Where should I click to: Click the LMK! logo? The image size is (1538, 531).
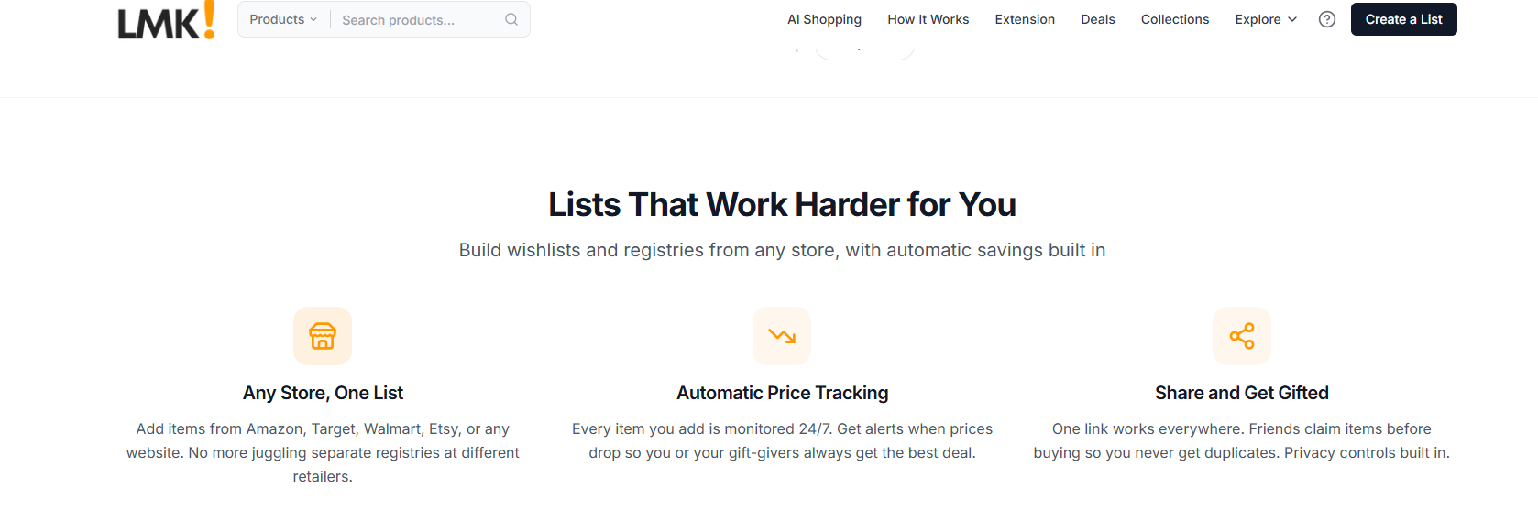coord(166,20)
